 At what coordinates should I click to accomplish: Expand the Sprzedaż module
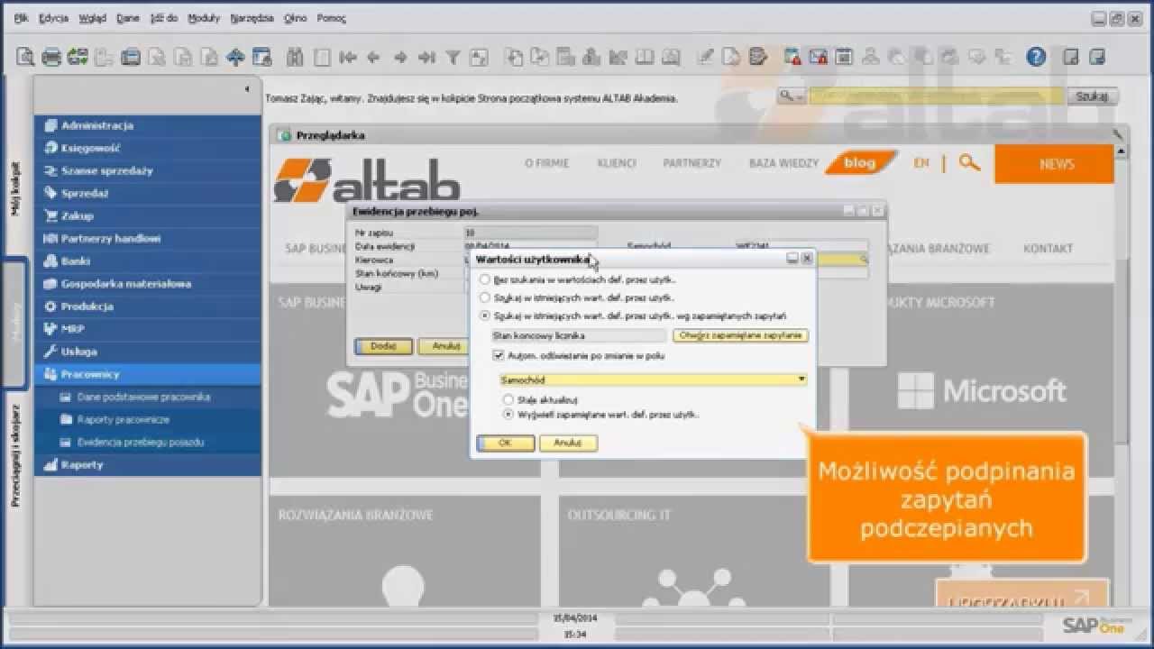(149, 193)
